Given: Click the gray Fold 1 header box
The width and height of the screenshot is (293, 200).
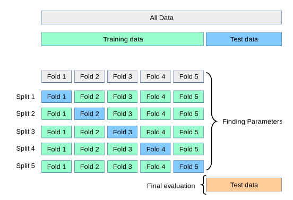Looking at the screenshot, I should pyautogui.click(x=56, y=76).
